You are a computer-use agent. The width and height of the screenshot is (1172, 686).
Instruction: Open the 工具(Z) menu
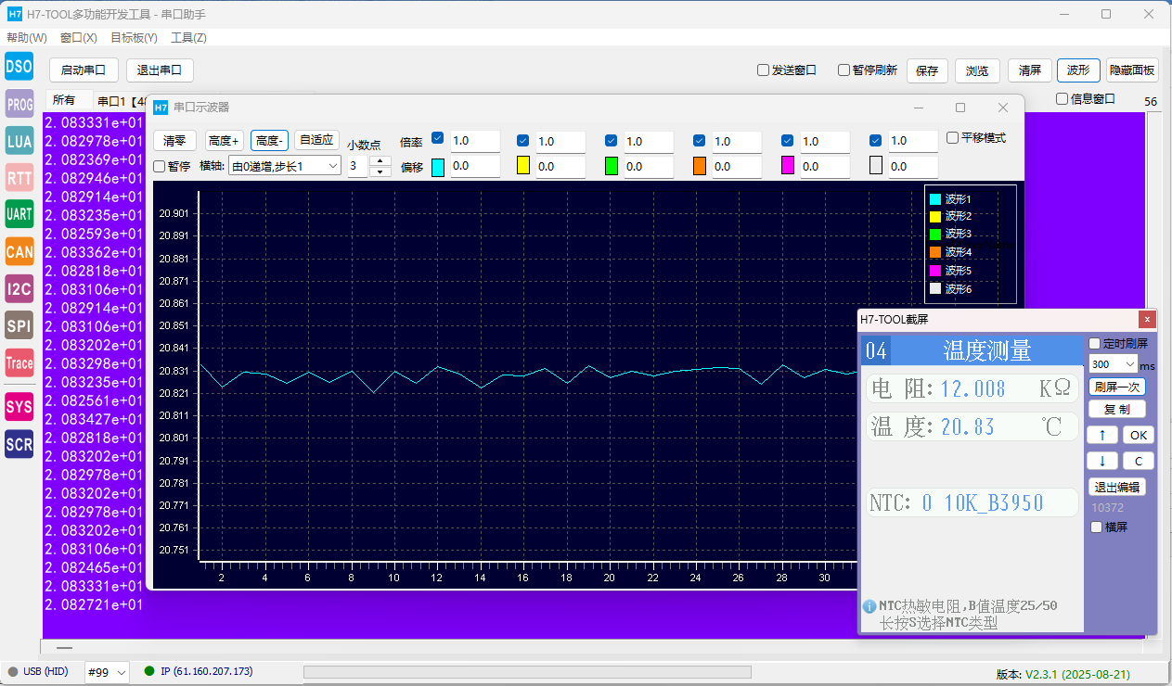(x=188, y=38)
